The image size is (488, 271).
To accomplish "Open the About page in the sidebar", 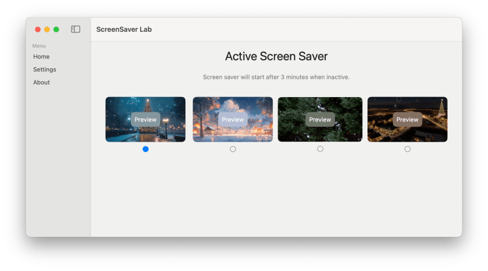I will pyautogui.click(x=42, y=82).
